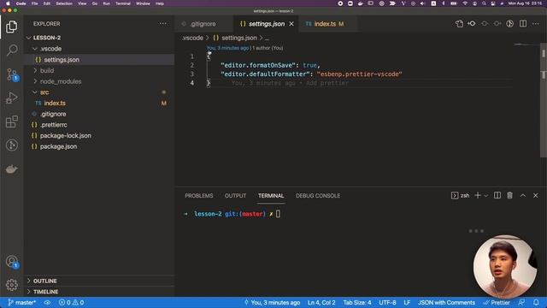Switch to the .gitignore editor tab

point(203,24)
